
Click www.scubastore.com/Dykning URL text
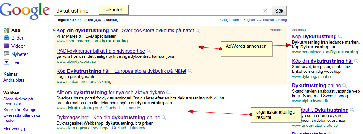click(84, 82)
